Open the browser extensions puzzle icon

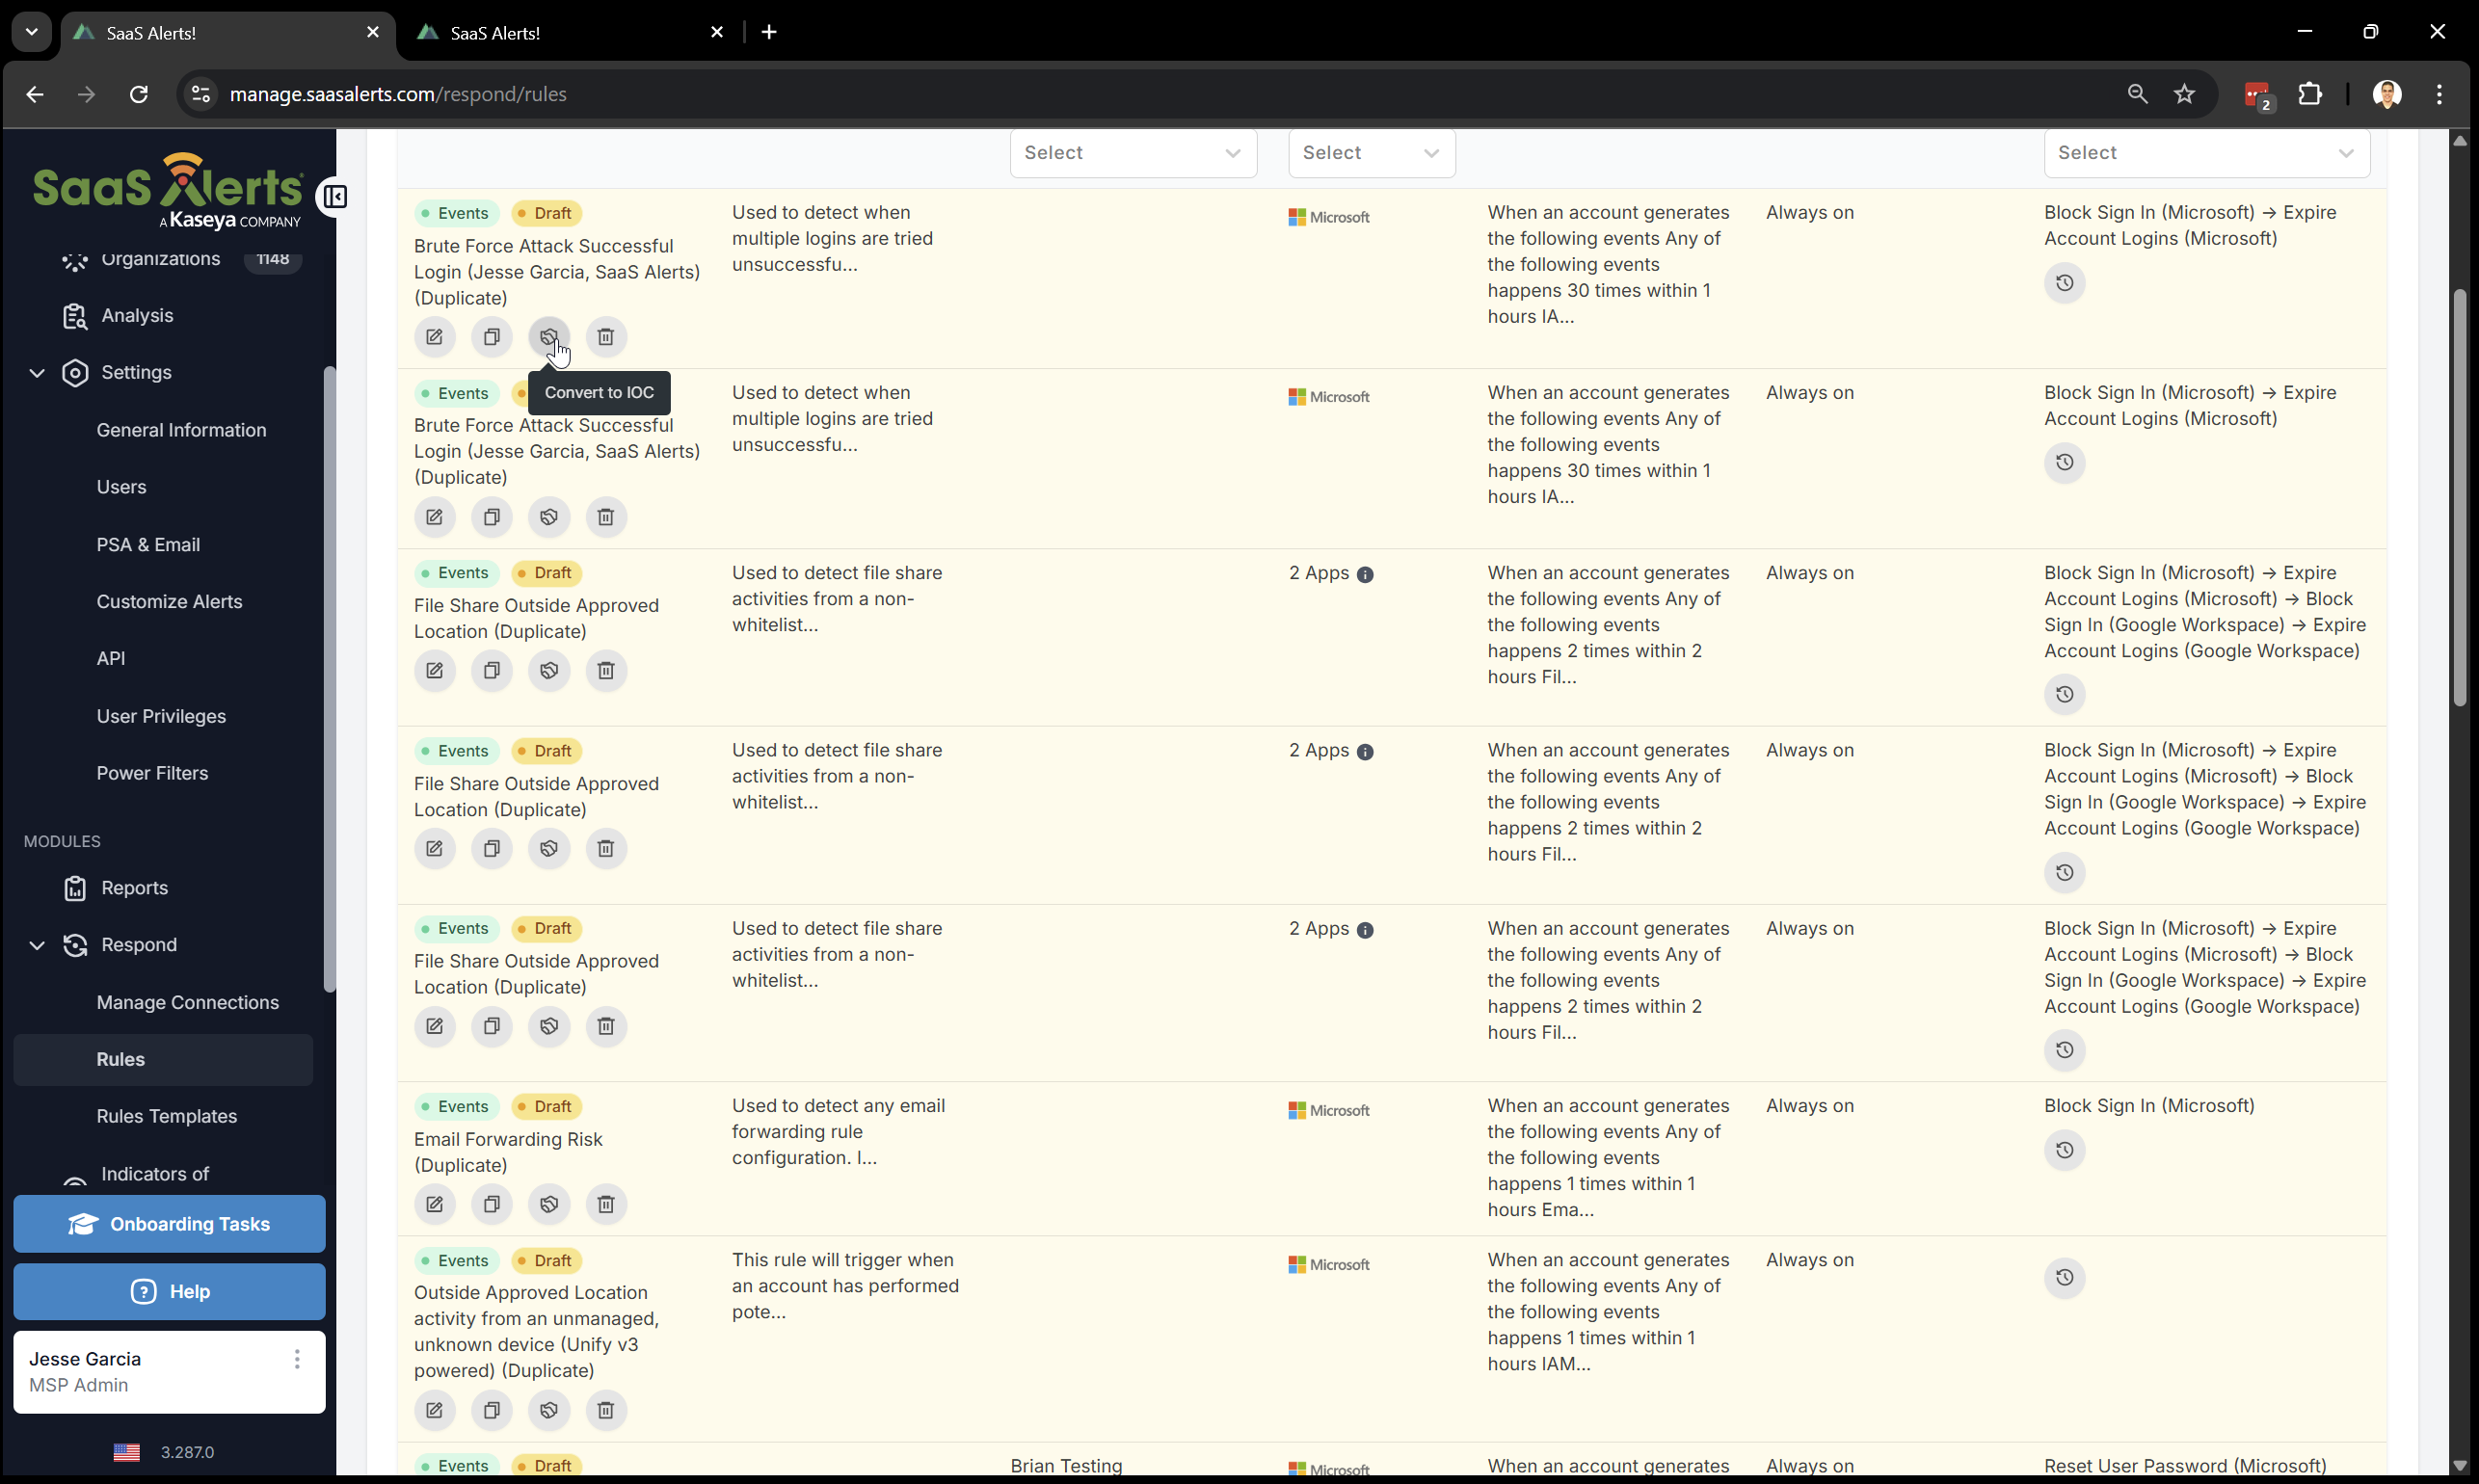[x=2310, y=94]
